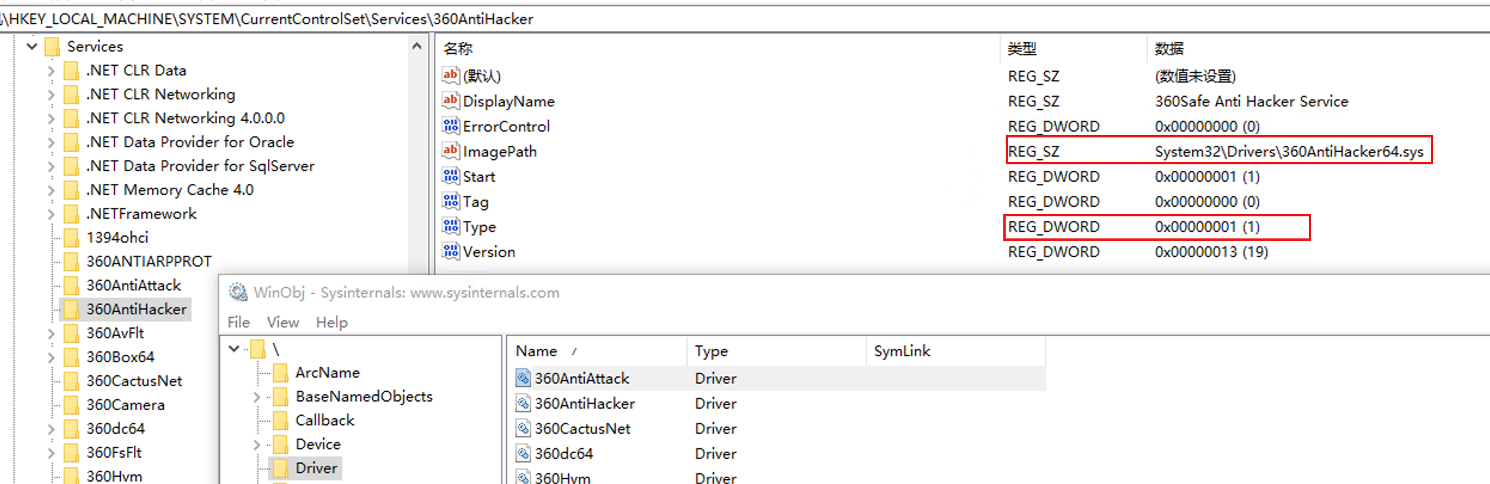
Task: Expand the Device node in WinObj
Action: [257, 445]
